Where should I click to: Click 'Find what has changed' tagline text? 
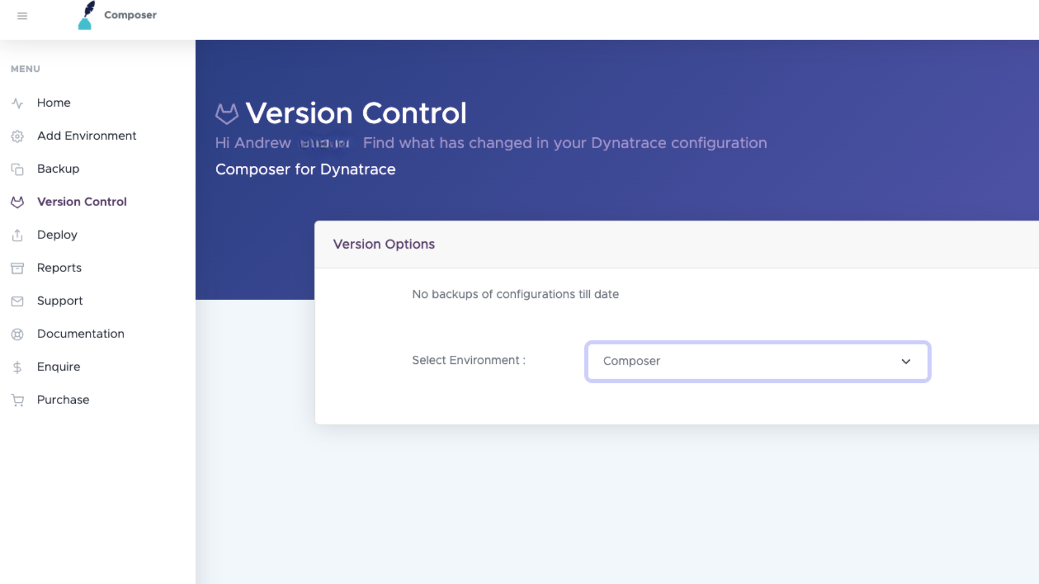click(x=565, y=143)
